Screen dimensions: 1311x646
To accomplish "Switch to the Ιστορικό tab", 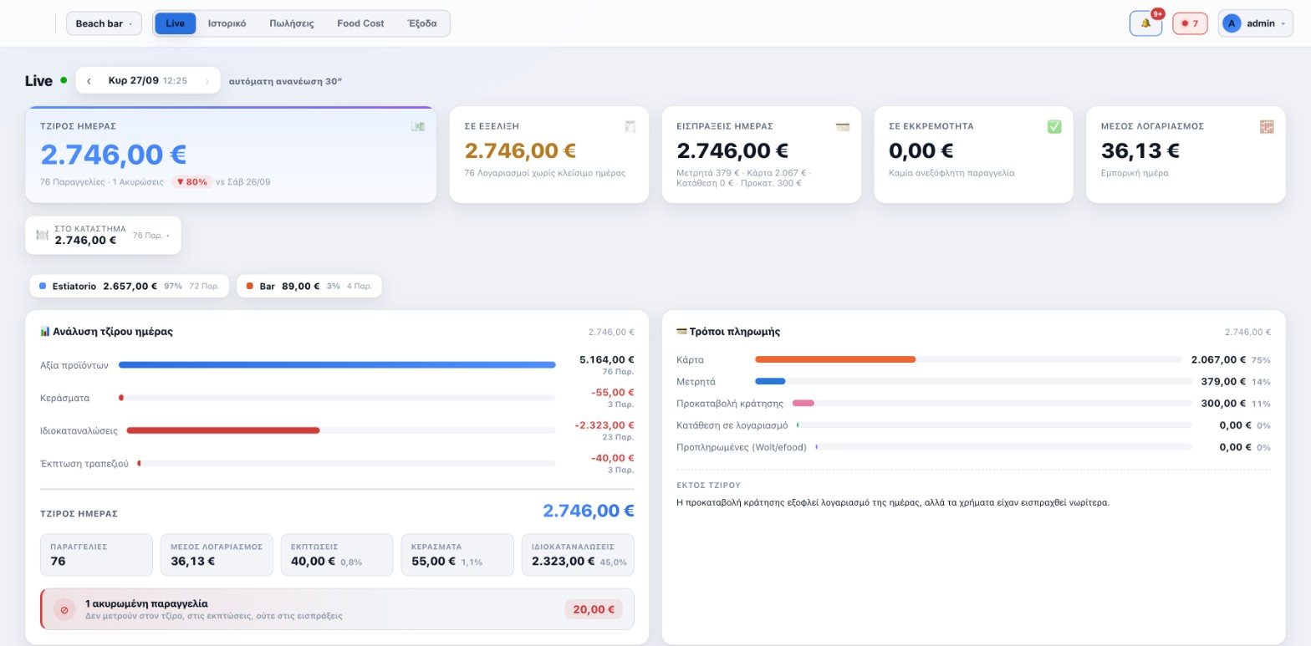I will 227,23.
